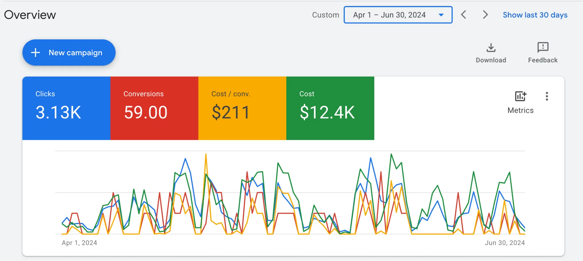Go to previous date range arrow
The height and width of the screenshot is (261, 583).
463,15
